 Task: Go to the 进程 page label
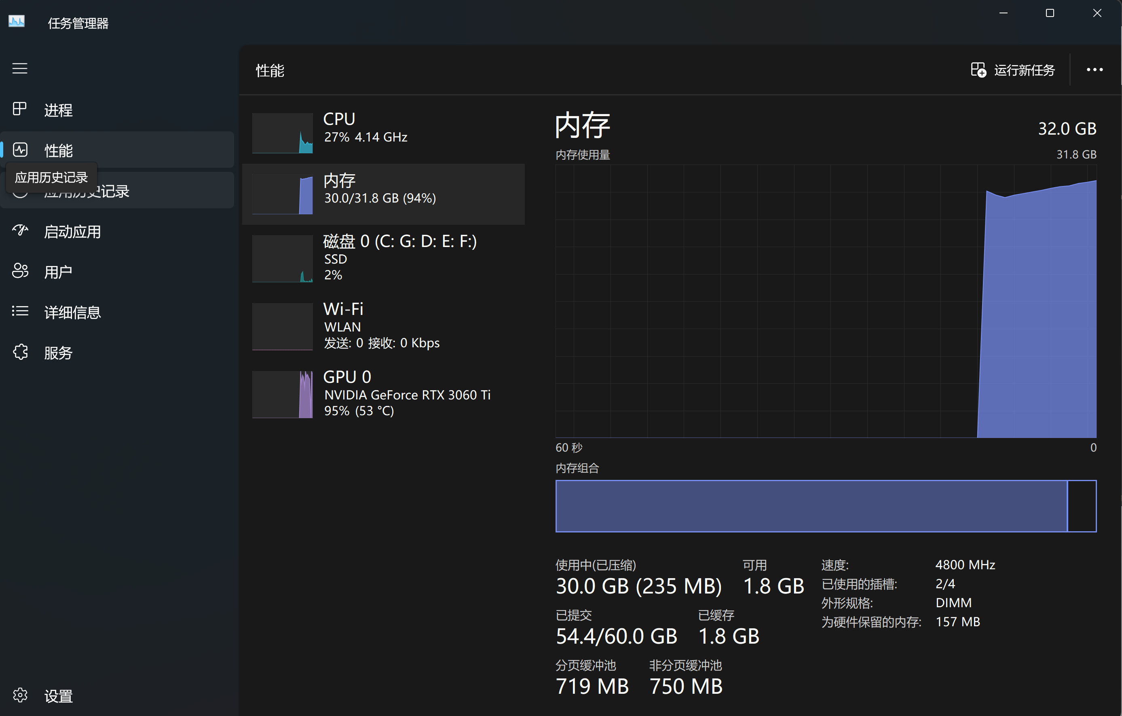point(58,110)
